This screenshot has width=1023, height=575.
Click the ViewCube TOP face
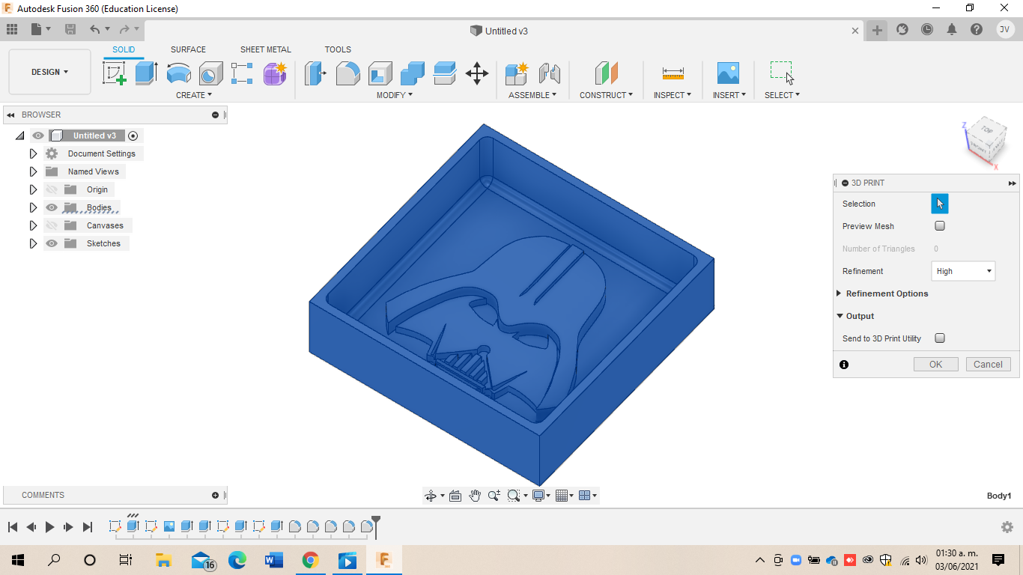point(986,130)
